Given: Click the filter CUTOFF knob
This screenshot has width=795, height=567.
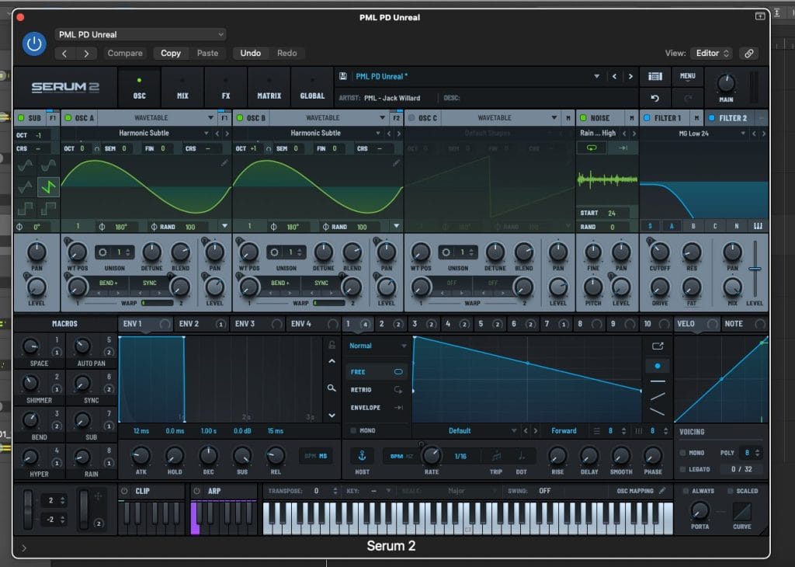Looking at the screenshot, I should pos(660,252).
